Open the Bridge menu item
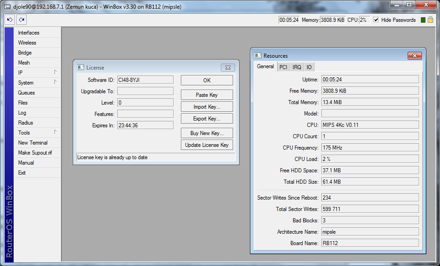 point(37,53)
